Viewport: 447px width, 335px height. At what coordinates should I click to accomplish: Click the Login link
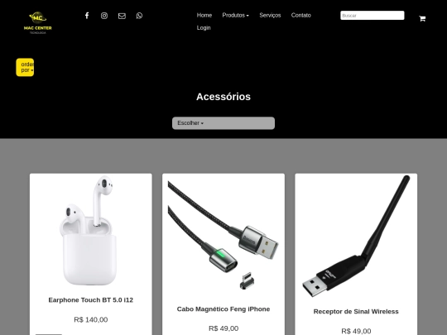pos(204,27)
